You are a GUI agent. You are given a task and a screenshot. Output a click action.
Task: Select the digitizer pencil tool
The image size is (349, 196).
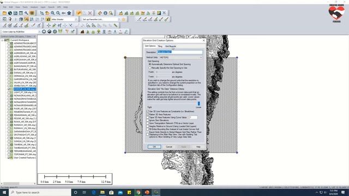pos(79,13)
